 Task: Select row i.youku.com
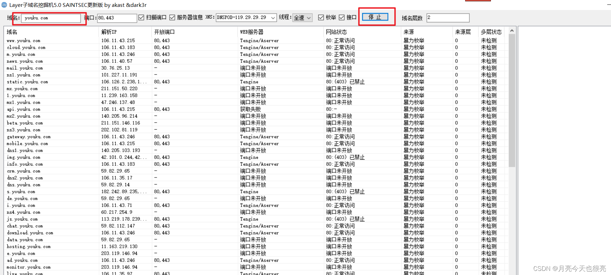(256, 205)
